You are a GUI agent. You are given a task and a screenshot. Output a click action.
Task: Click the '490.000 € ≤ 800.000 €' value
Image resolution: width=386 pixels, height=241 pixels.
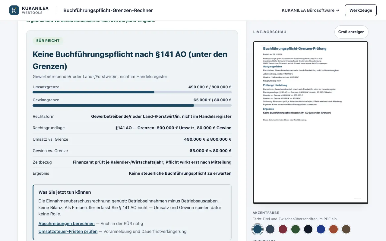pyautogui.click(x=208, y=139)
